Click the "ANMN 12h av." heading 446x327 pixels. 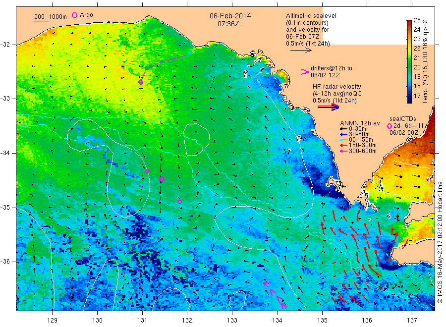pos(360,123)
